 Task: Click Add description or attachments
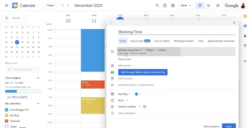pos(136,85)
